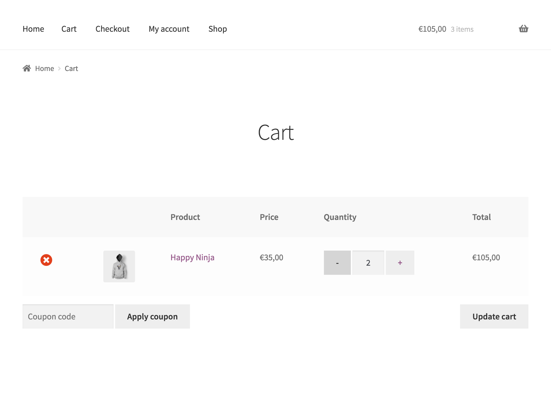Click the shopping basket icon
Viewport: 551px width, 413px height.
523,29
